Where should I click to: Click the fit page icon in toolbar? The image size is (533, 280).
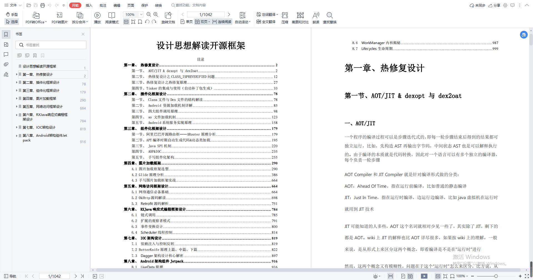133,22
